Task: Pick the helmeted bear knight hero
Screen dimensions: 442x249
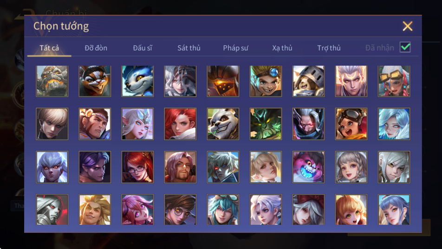Action: 308,81
